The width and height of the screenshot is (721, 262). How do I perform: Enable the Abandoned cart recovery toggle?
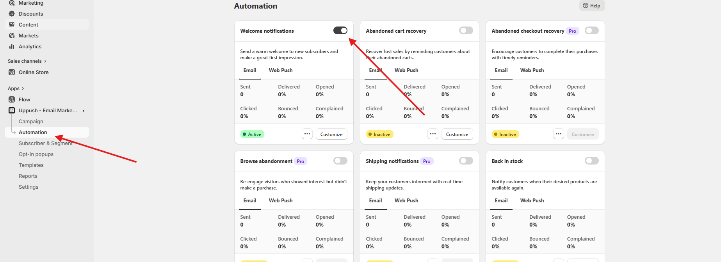pyautogui.click(x=466, y=30)
